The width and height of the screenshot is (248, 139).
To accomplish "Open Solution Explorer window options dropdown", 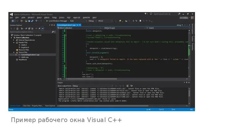I will [50, 25].
